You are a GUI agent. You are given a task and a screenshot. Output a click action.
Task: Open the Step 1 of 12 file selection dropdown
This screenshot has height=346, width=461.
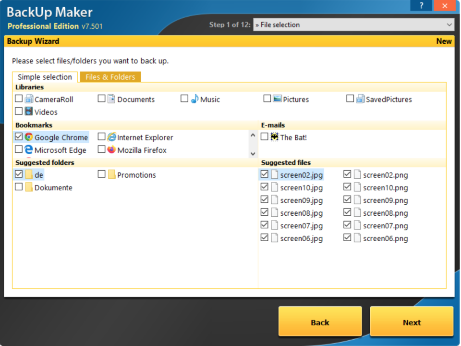[x=449, y=25]
